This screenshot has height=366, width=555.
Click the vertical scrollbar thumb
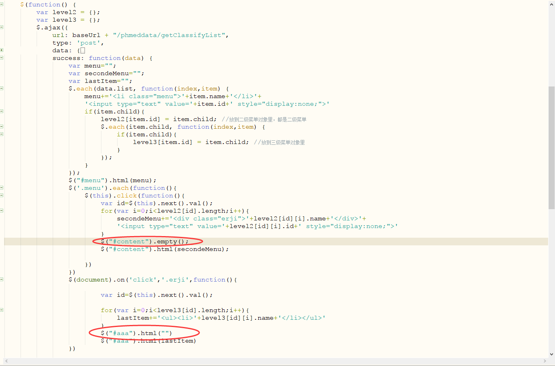pos(551,148)
